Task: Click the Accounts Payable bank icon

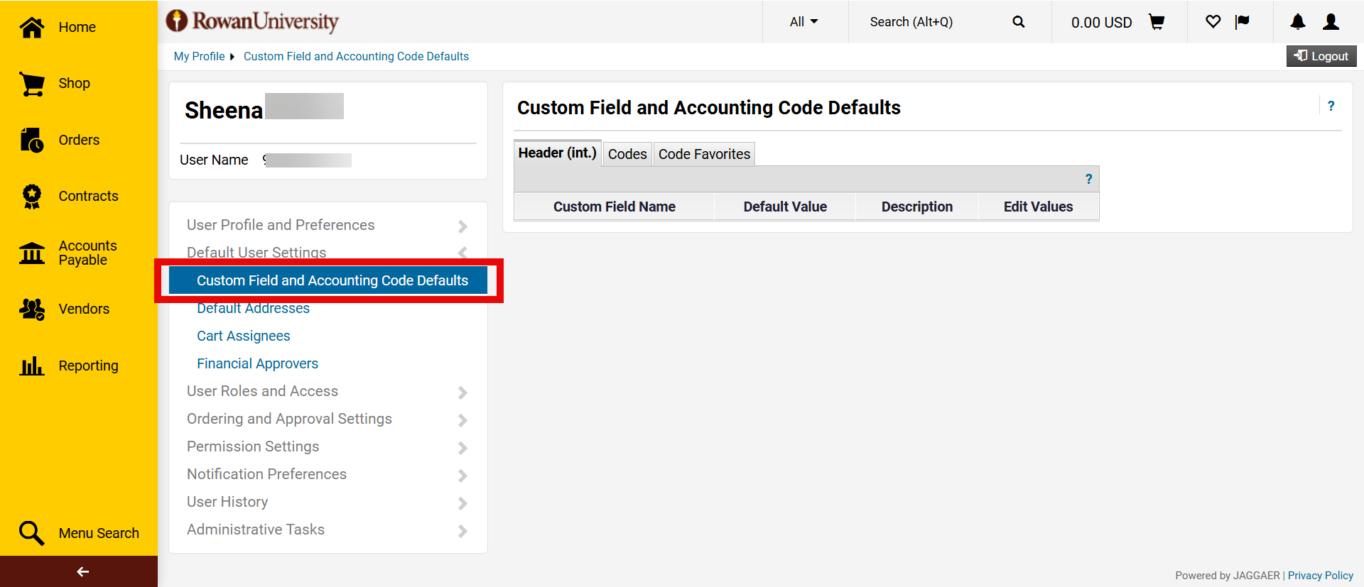Action: (x=32, y=253)
